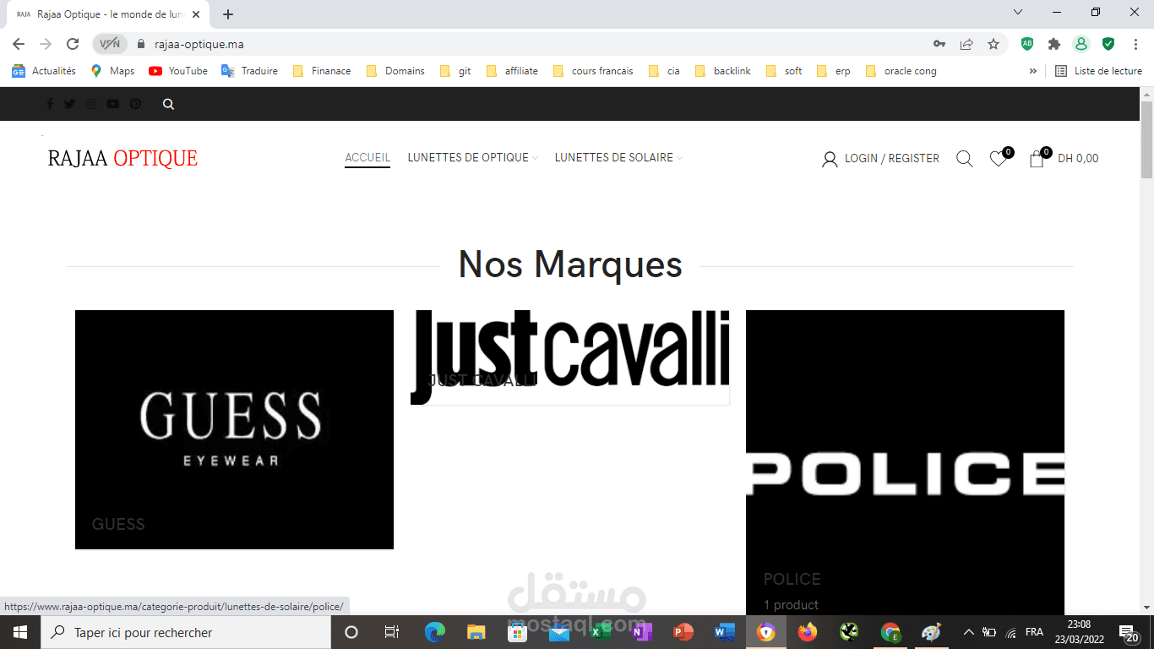This screenshot has height=649, width=1154.
Task: Open the notification center icon
Action: 1130,632
